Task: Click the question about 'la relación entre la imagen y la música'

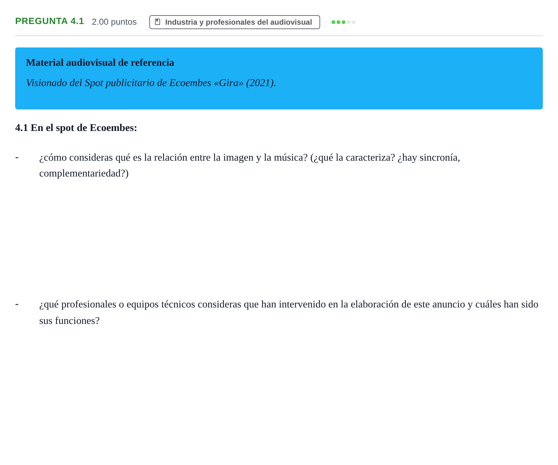Action: (x=250, y=165)
